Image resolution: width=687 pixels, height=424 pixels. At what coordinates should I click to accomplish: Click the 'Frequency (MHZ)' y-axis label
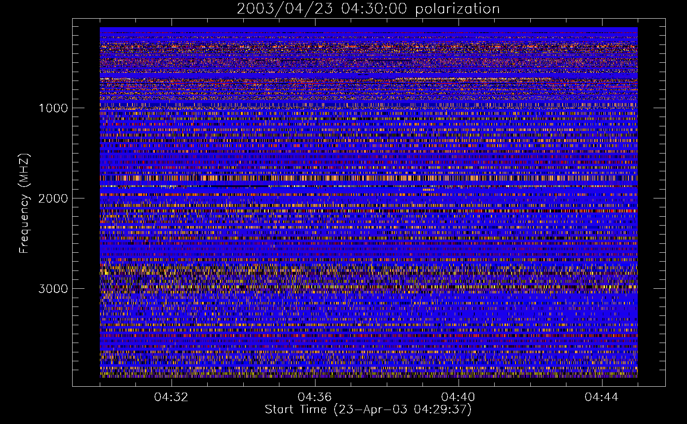(24, 203)
